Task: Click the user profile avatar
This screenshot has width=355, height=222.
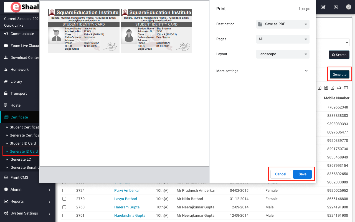Action: click(349, 7)
